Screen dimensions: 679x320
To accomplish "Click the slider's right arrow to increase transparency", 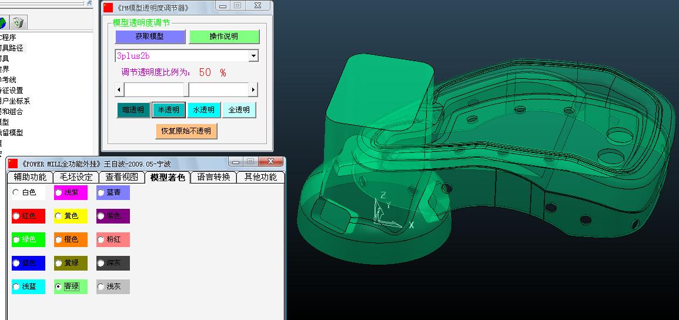I will tap(253, 90).
